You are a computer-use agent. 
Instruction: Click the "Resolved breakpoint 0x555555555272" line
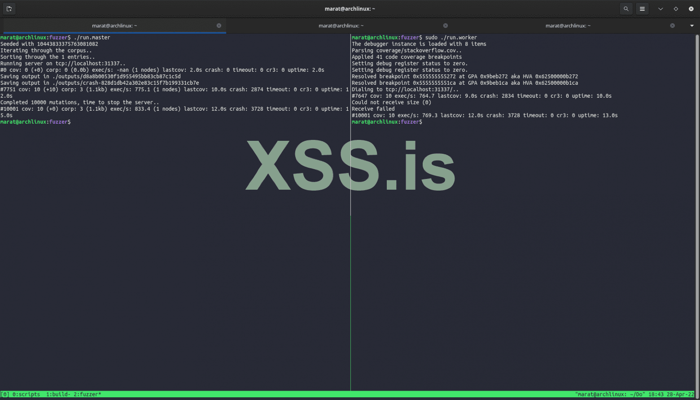tap(465, 77)
